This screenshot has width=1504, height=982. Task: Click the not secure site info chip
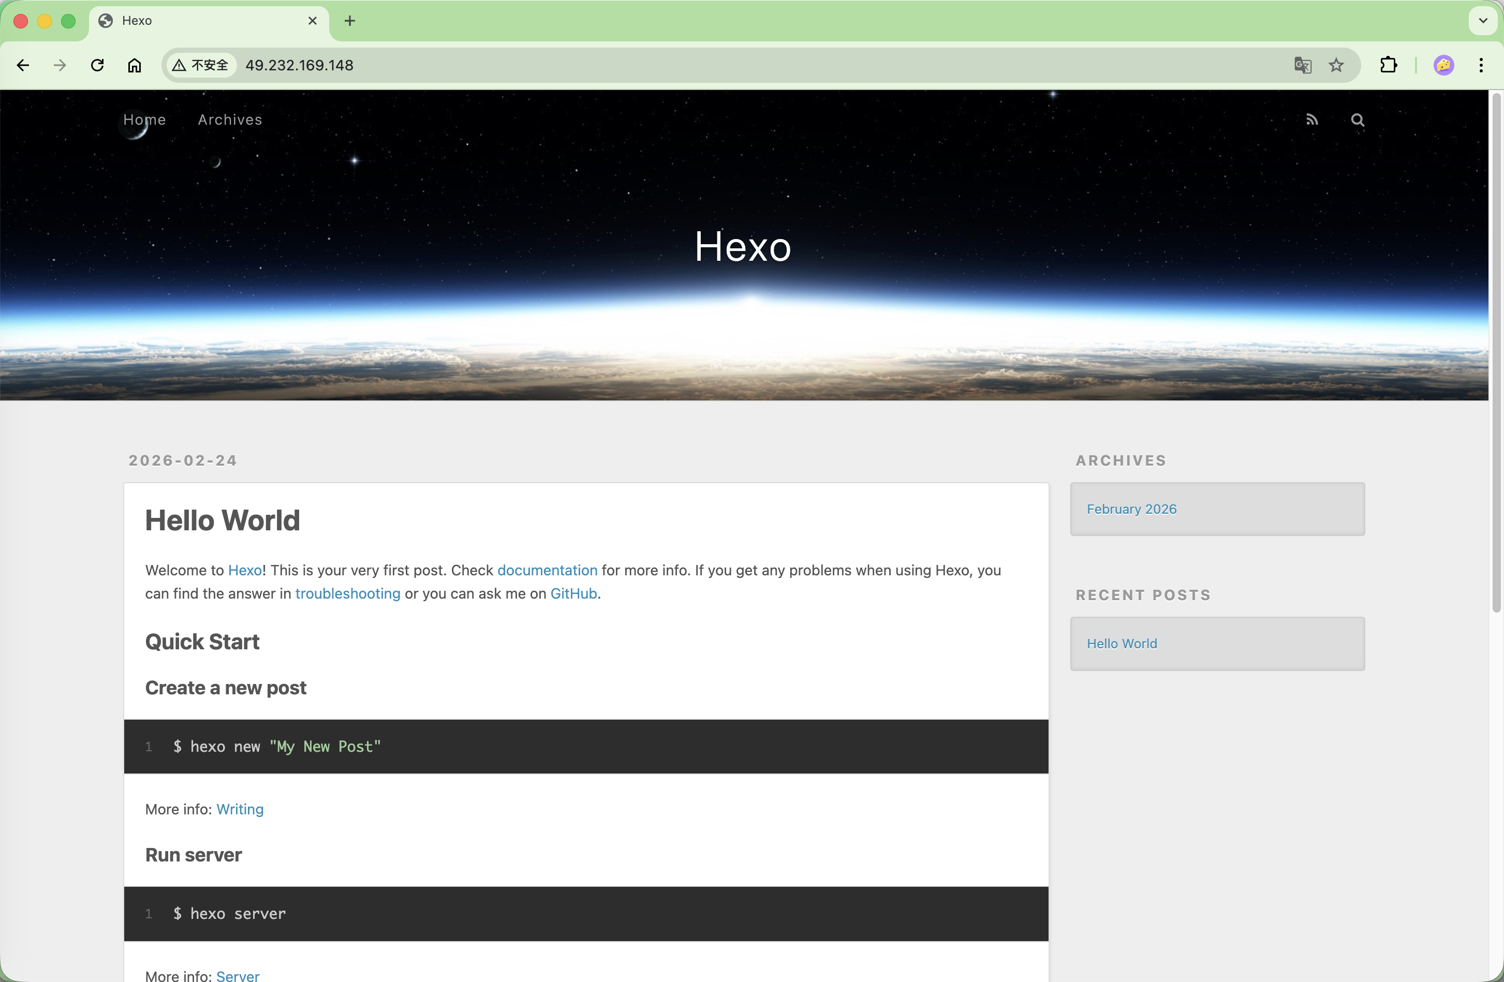click(201, 65)
